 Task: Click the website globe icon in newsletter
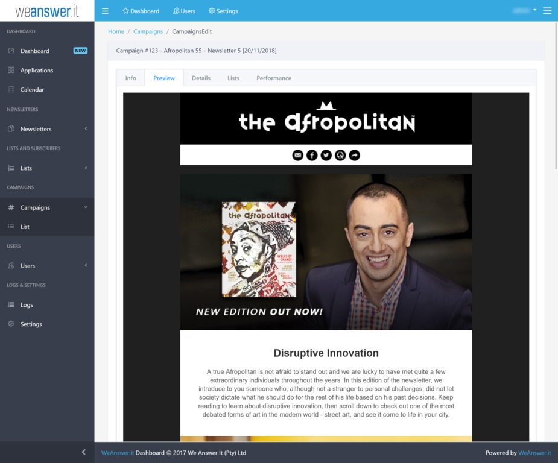(x=340, y=156)
